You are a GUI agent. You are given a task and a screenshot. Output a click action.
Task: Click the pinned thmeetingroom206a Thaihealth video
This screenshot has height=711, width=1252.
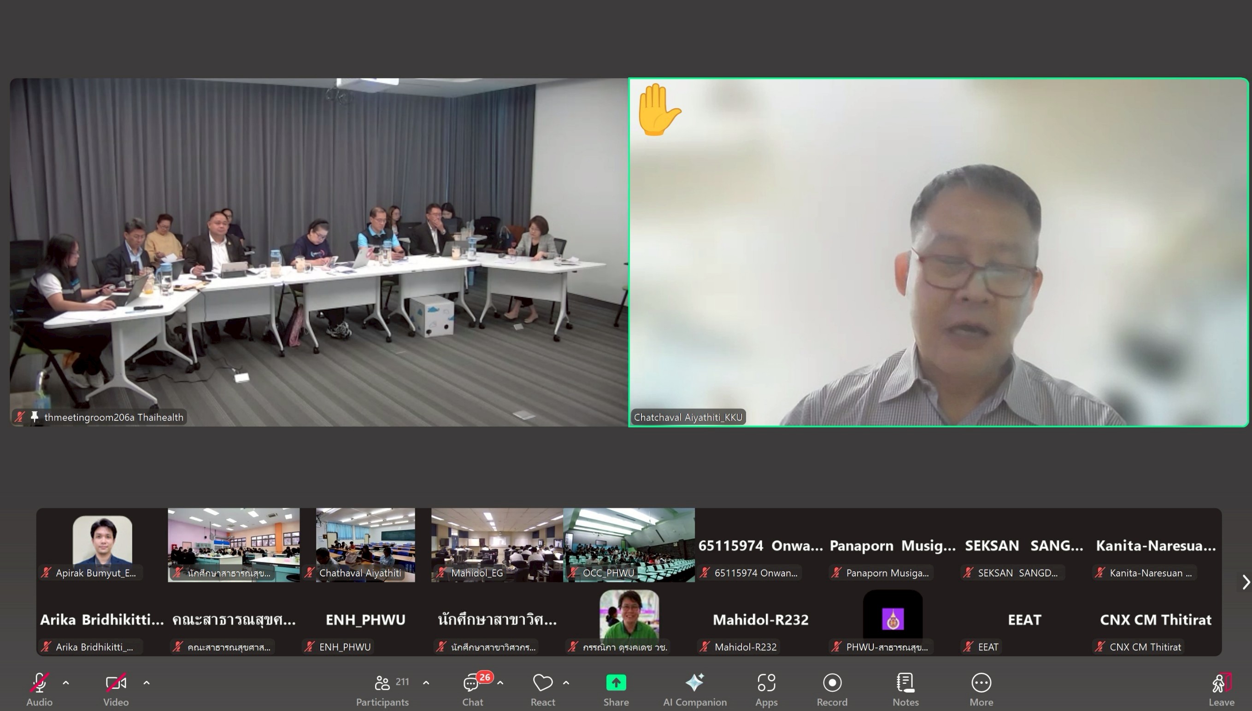point(318,252)
